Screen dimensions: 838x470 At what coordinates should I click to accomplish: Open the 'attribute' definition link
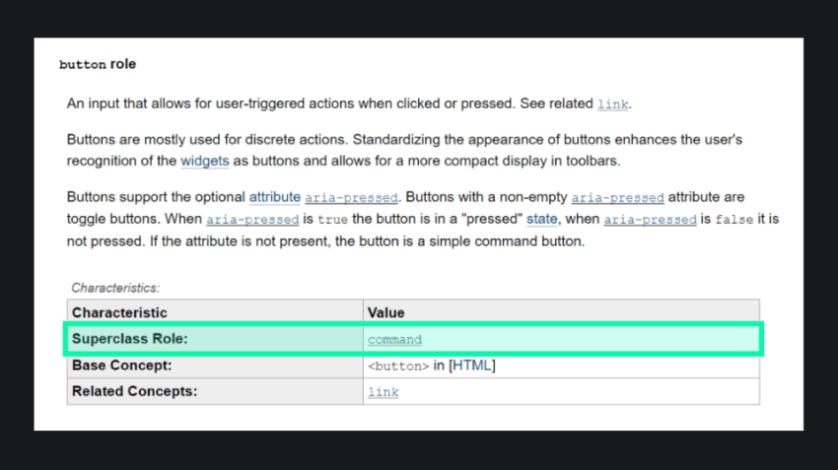[x=275, y=197]
